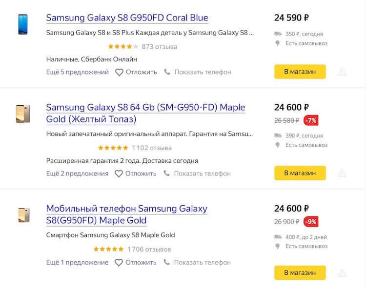This screenshot has height=288, width=366.
Task: Click pickup pin icon in Coral Blue offer
Action: [278, 43]
